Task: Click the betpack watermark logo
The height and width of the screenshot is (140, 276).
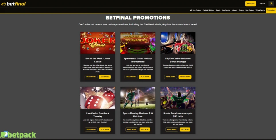Action: click(18, 135)
